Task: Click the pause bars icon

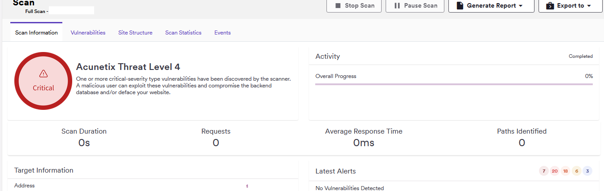Action: pos(397,6)
